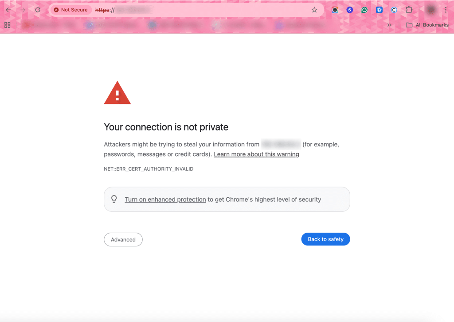Open the Grammarly extension

tap(364, 10)
